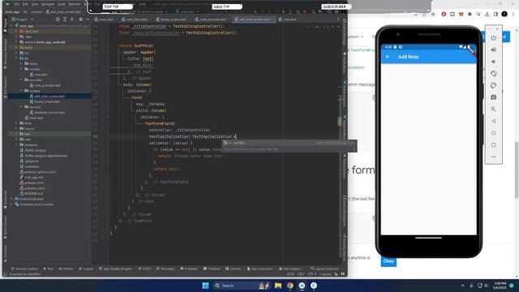
Task: Hide the Project panel with the minus icon
Action: 88,19
